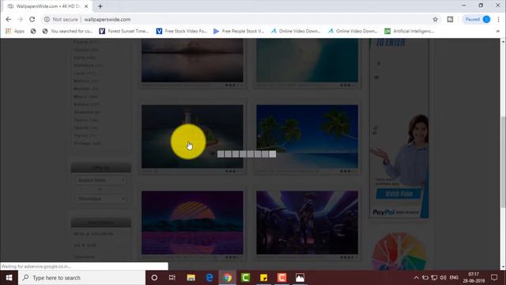
Task: Open the Motors wallpaper category
Action: pos(86,81)
